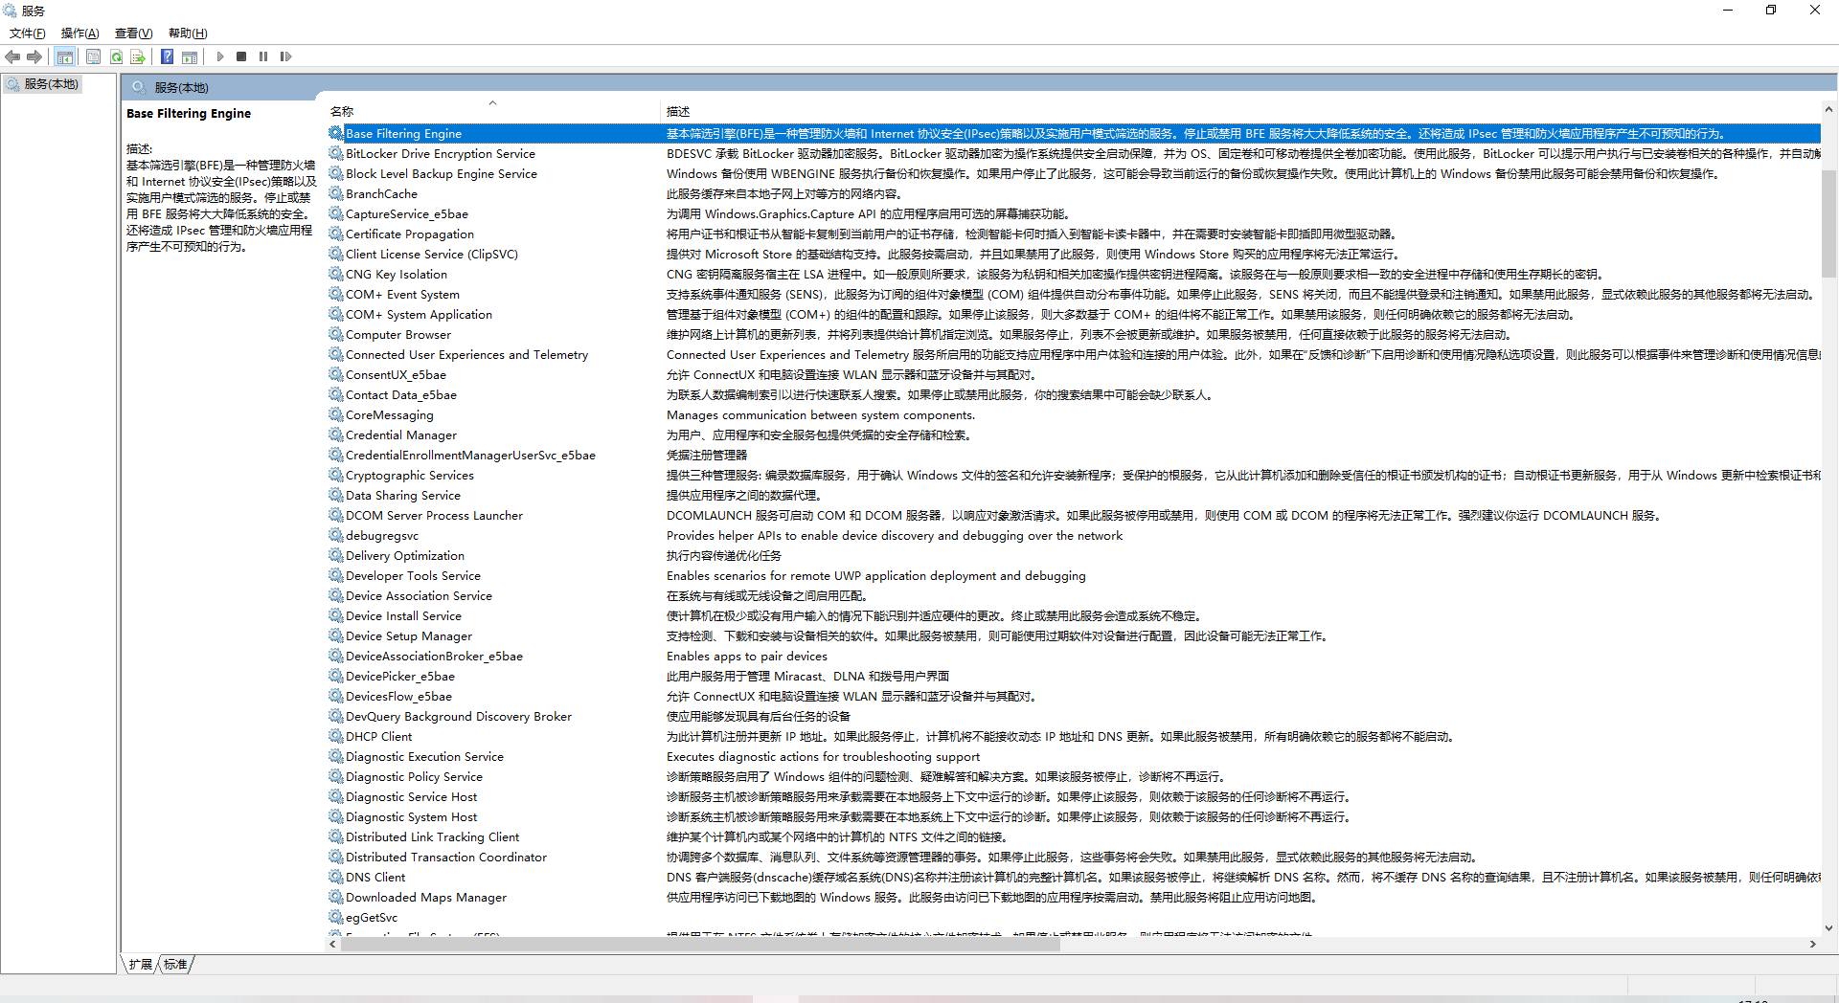Viewport: 1839px width, 1003px height.
Task: Sort the list by the 名称 column header
Action: point(342,112)
